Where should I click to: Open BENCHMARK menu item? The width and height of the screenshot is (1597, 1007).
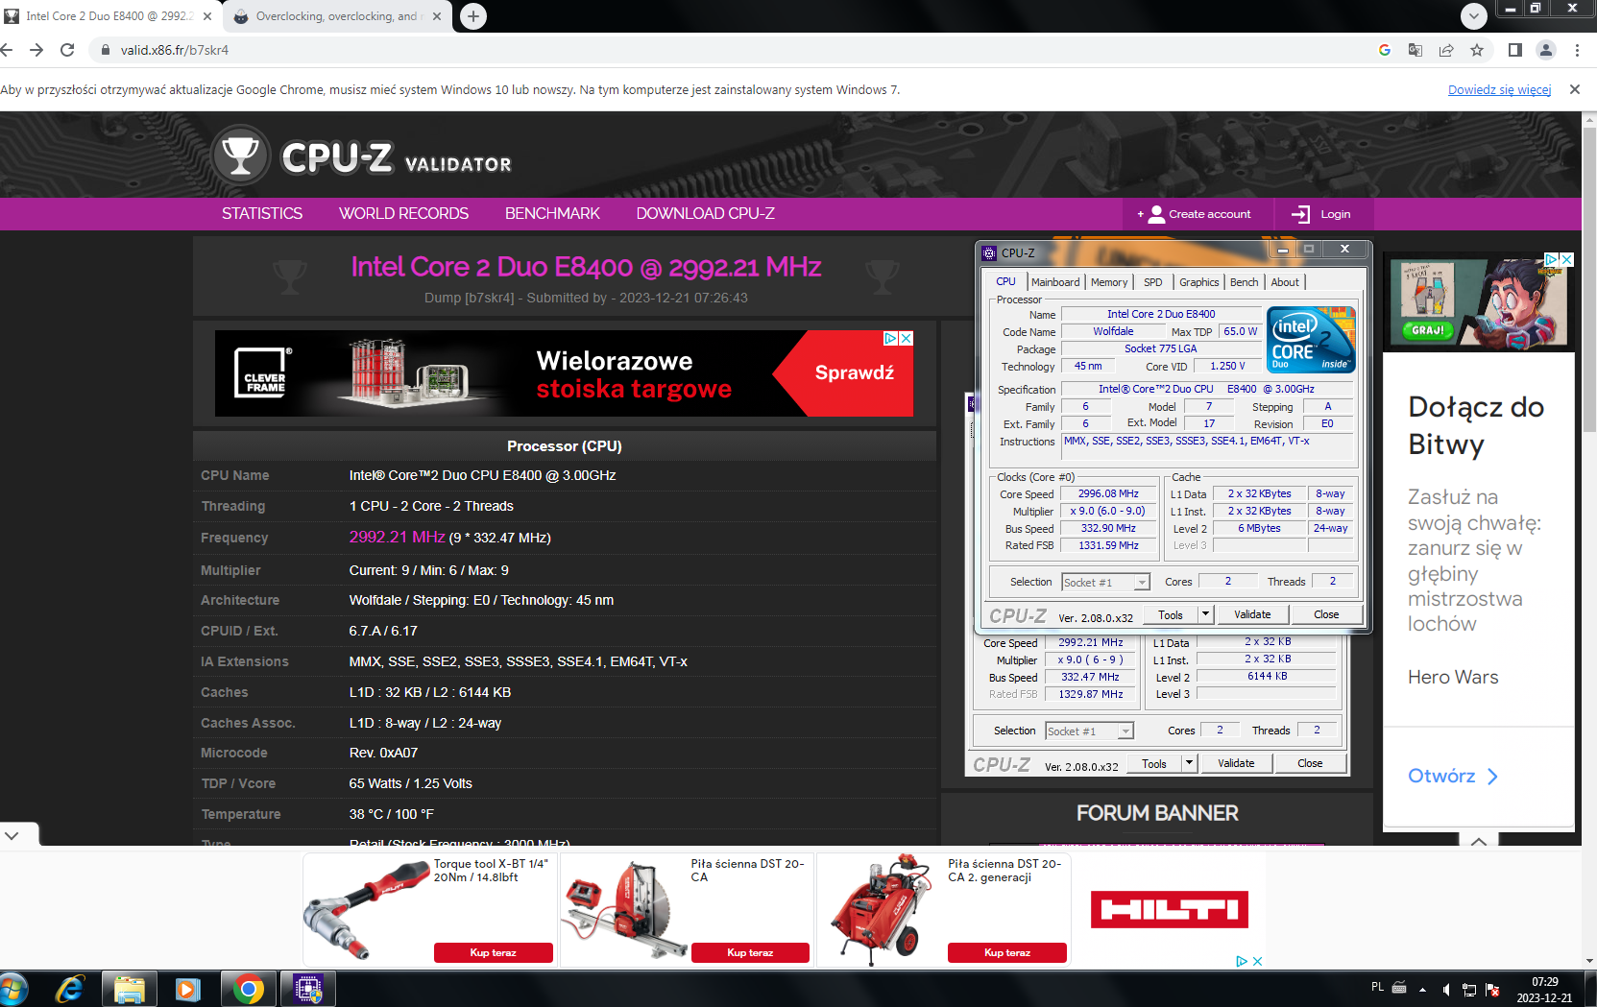[552, 214]
